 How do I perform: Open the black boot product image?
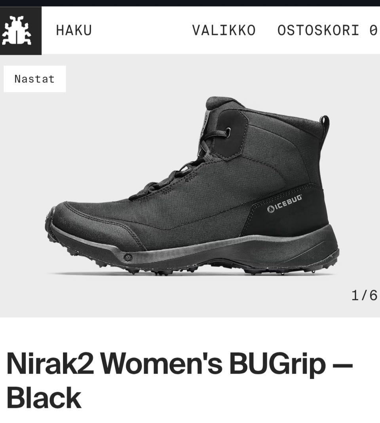[x=192, y=186]
